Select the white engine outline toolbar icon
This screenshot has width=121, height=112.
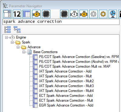pos(74,14)
